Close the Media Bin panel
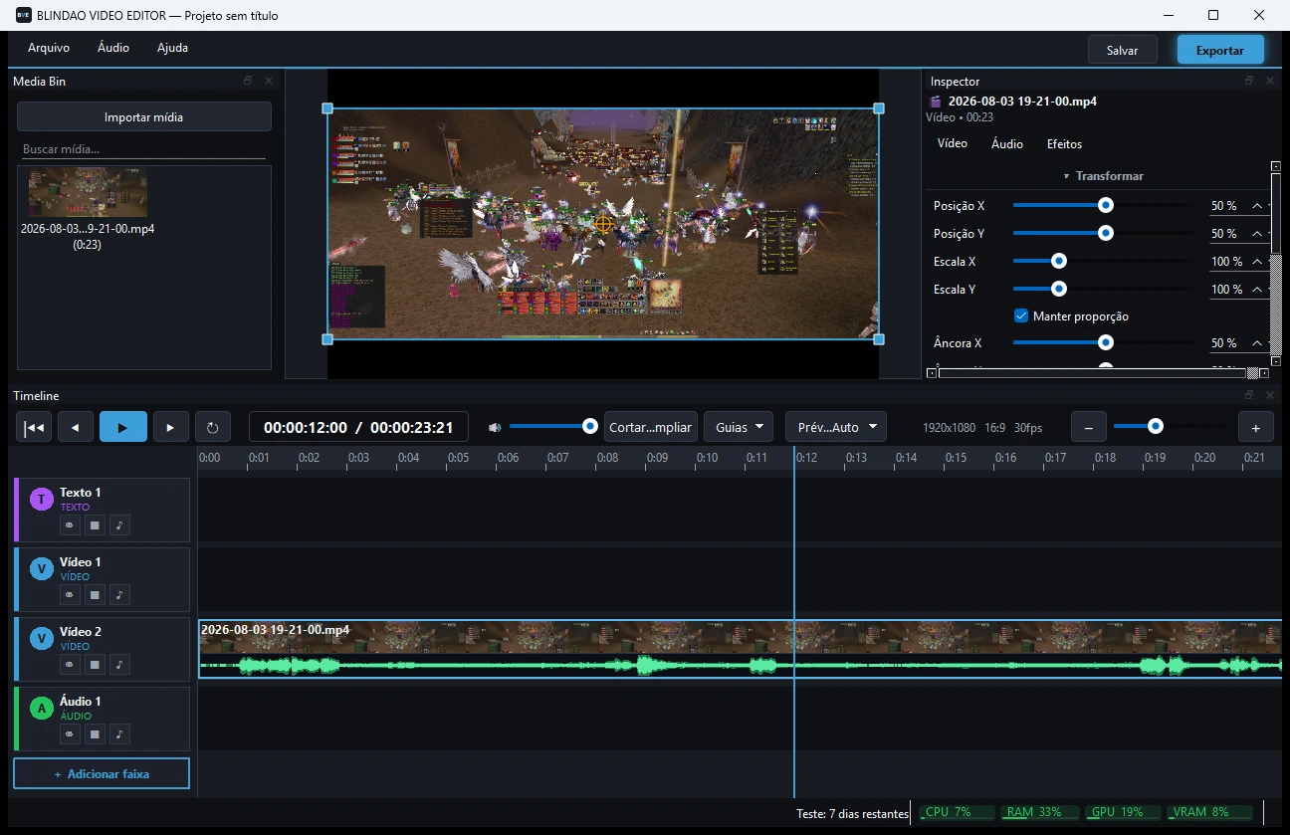This screenshot has width=1290, height=835. [268, 82]
